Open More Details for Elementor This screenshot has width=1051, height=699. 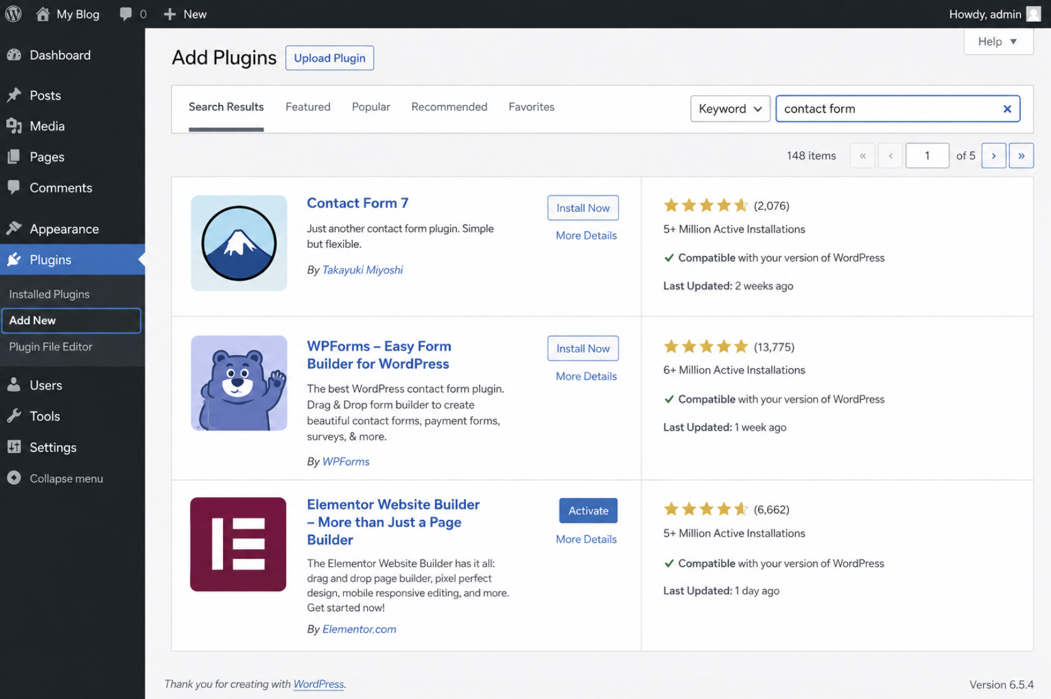586,539
